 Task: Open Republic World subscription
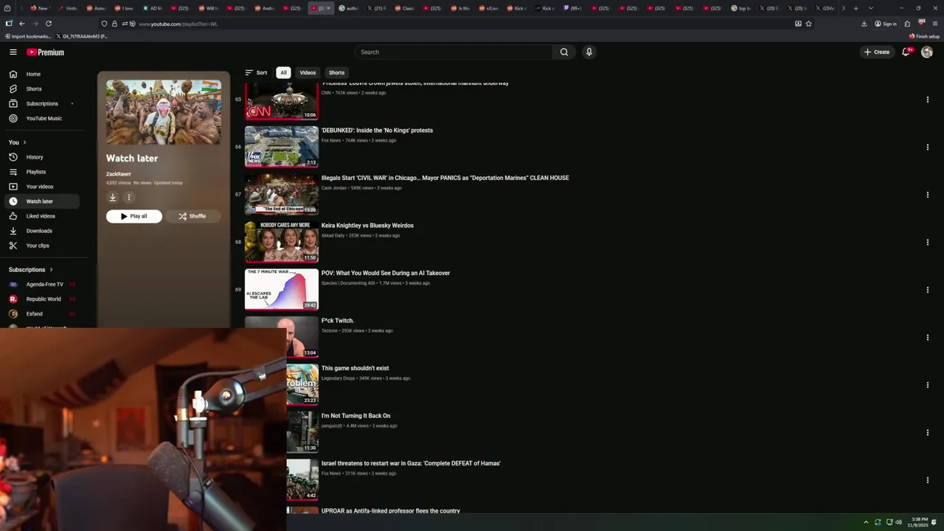point(44,299)
